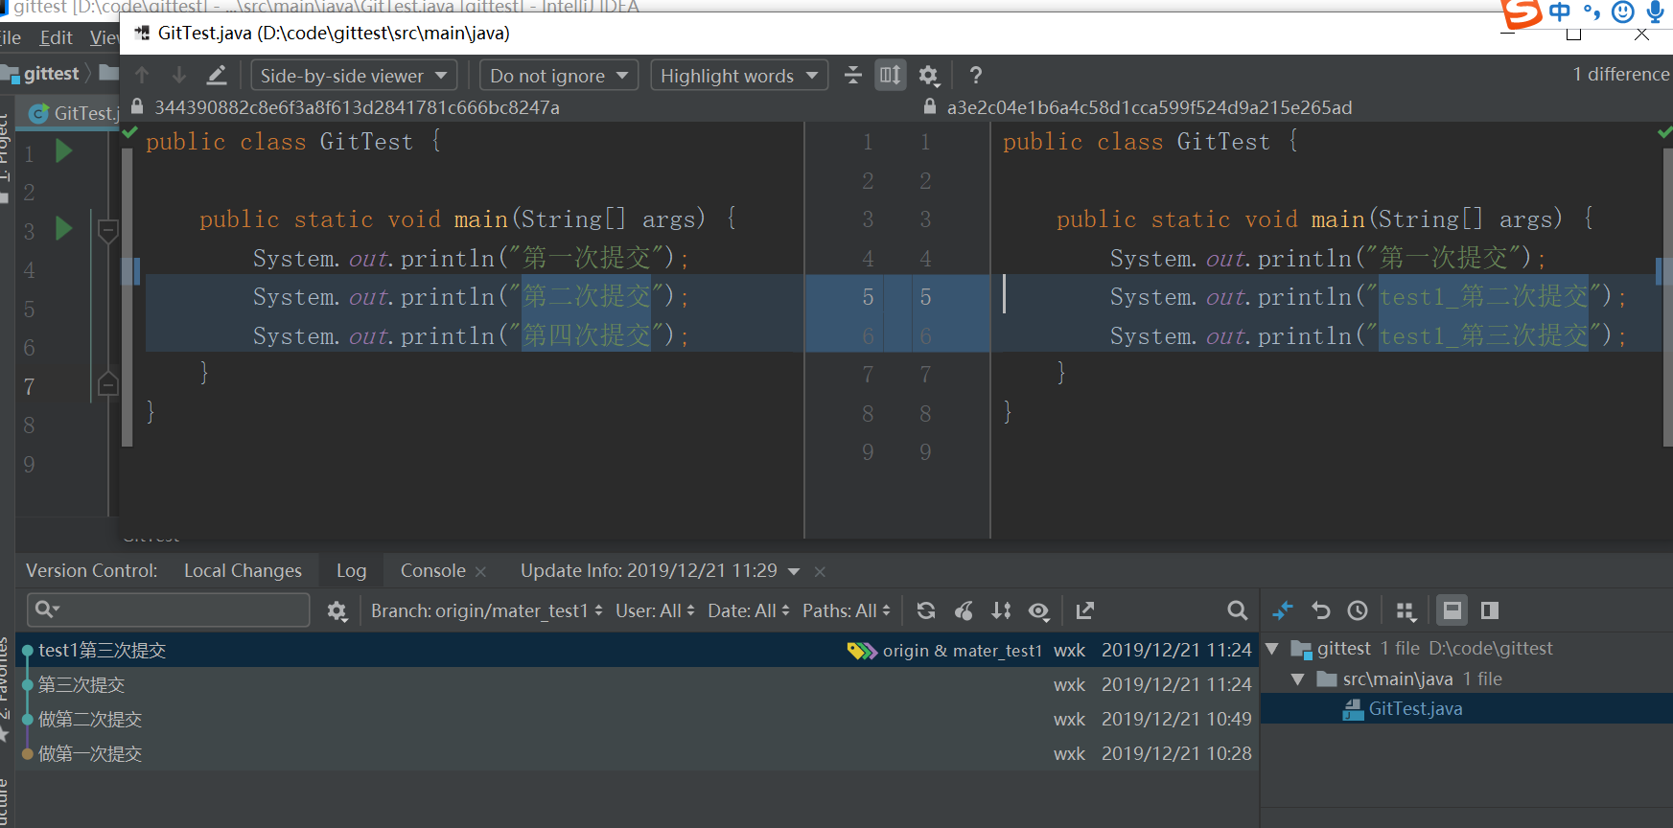Click the Sogou voice input microphone icon

(x=1655, y=12)
